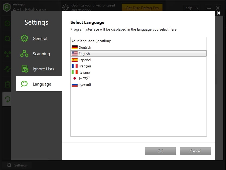The image size is (226, 170).
Task: Click the lightbulb tip icon
Action: tap(66, 8)
